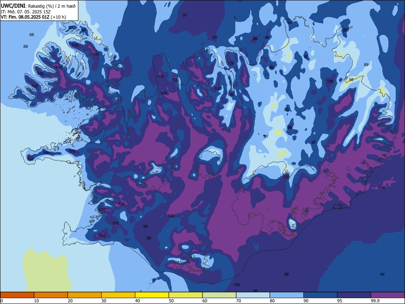The width and height of the screenshot is (405, 304).
Task: Click the golden 30–40 legend swatch
Action: (x=118, y=295)
